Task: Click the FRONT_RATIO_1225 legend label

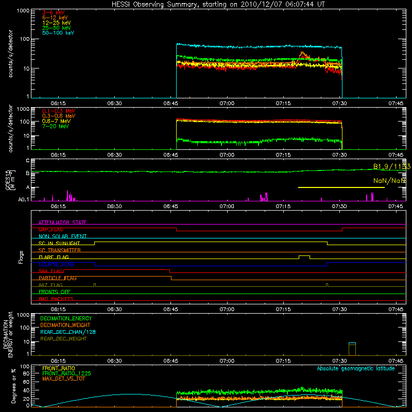Action: [67, 373]
